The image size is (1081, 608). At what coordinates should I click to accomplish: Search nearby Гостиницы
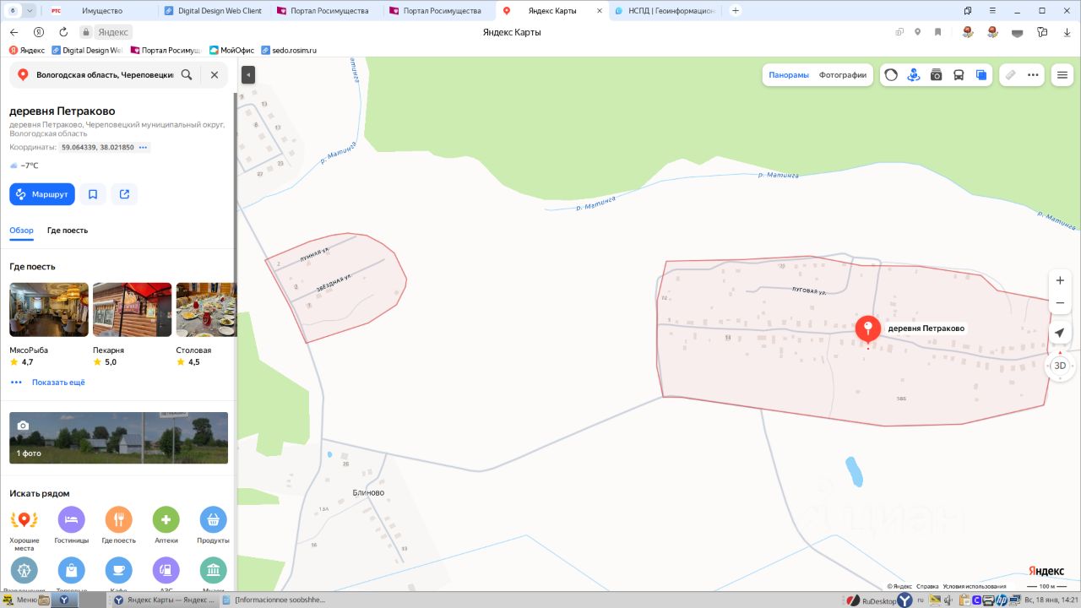click(72, 520)
